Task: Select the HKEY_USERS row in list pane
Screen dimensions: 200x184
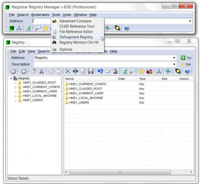Action: 129,102
